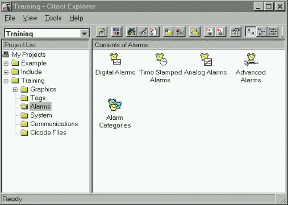Click the Backup project disk icon
Viewport: 288px width, 205px height.
pos(209,31)
